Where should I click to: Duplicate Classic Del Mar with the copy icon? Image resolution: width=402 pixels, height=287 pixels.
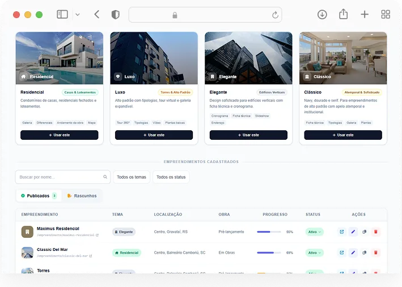(365, 252)
